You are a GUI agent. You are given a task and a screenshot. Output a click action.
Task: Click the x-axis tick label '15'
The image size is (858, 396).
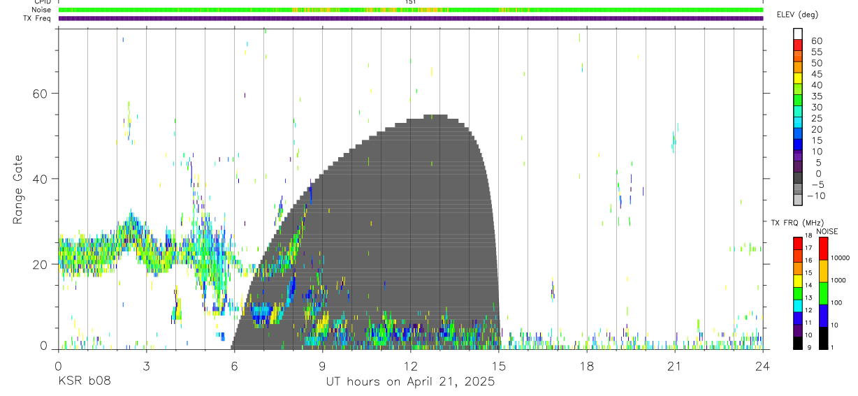[x=498, y=365]
